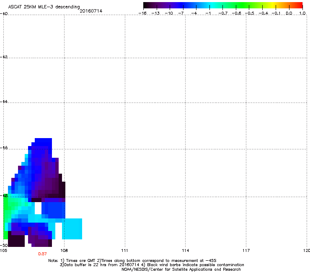Click the color bar label -10
Screen dimensions: 310x272
(x=169, y=13)
